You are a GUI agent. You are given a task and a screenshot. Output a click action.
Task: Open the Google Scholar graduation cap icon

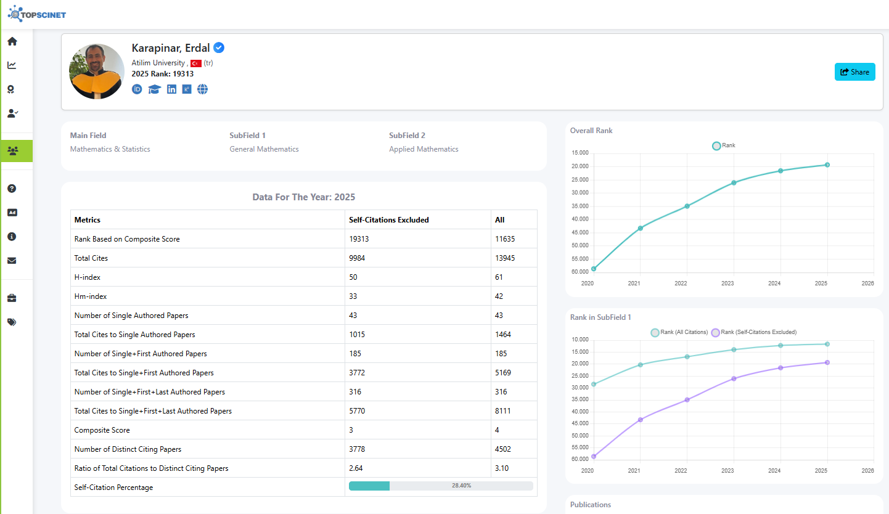(154, 89)
